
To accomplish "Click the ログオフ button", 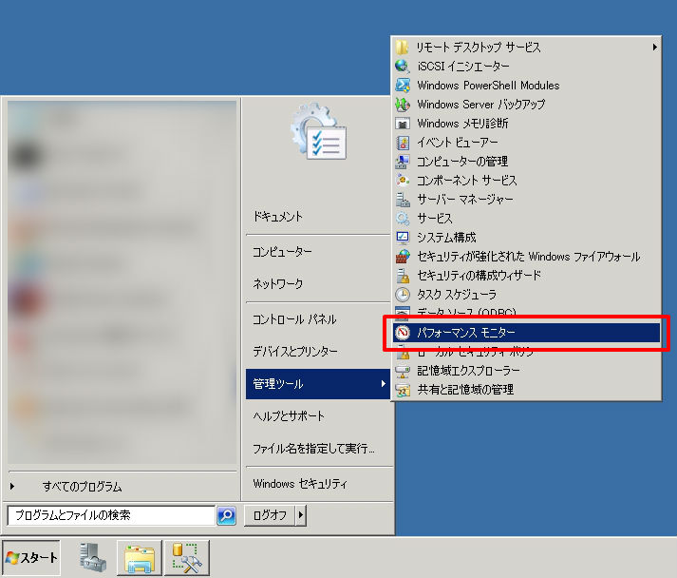I will coord(270,515).
